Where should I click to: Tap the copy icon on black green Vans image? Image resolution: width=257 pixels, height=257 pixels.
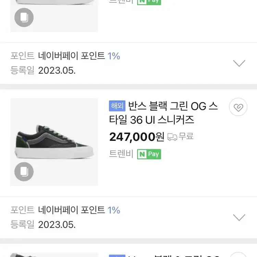[x=24, y=172]
